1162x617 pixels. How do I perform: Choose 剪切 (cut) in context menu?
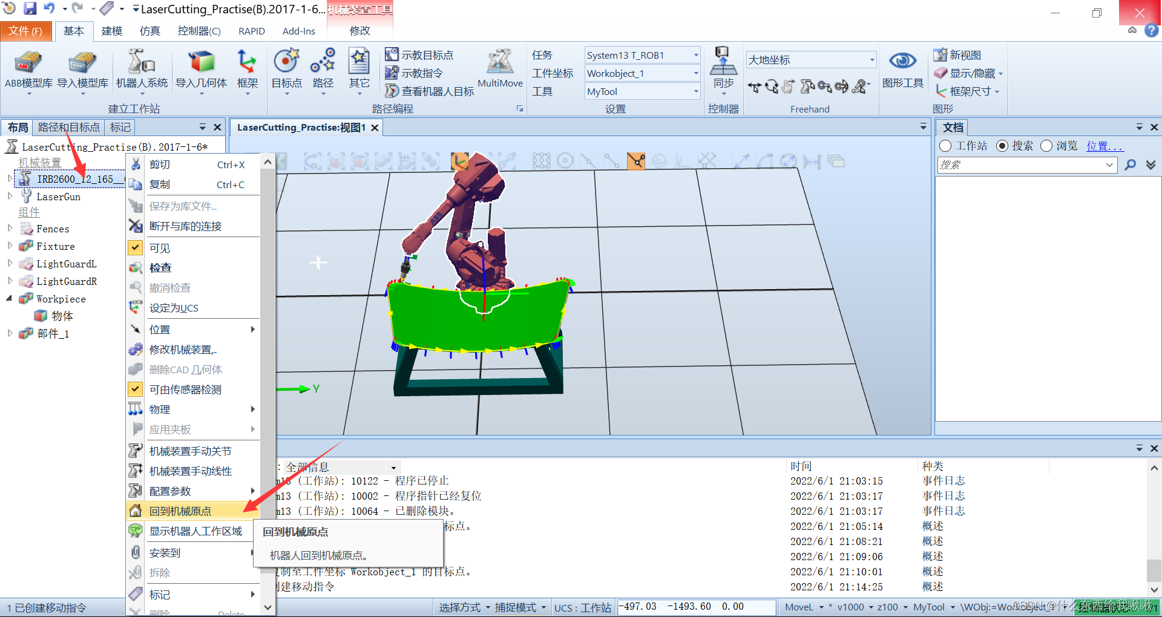[160, 165]
